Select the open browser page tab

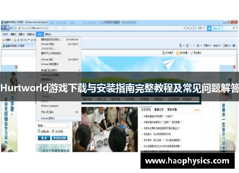pyautogui.click(x=19, y=46)
